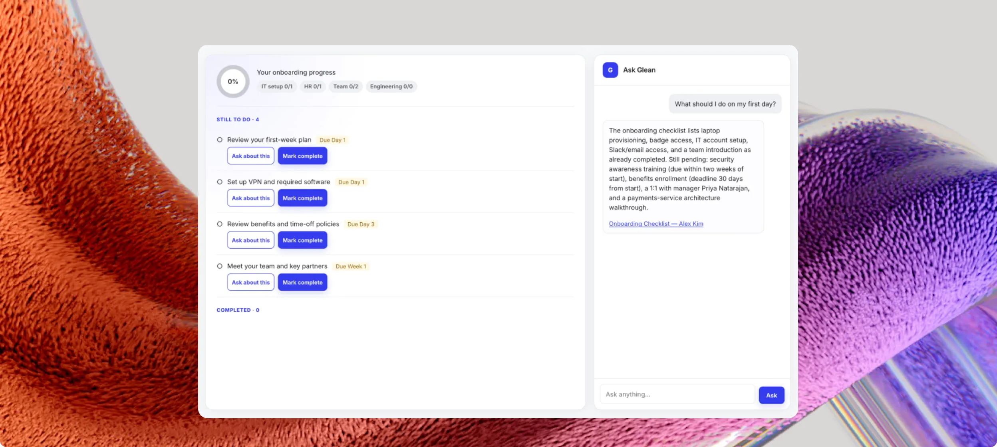Toggle the circle for Meet your team task
The height and width of the screenshot is (447, 997).
(220, 266)
